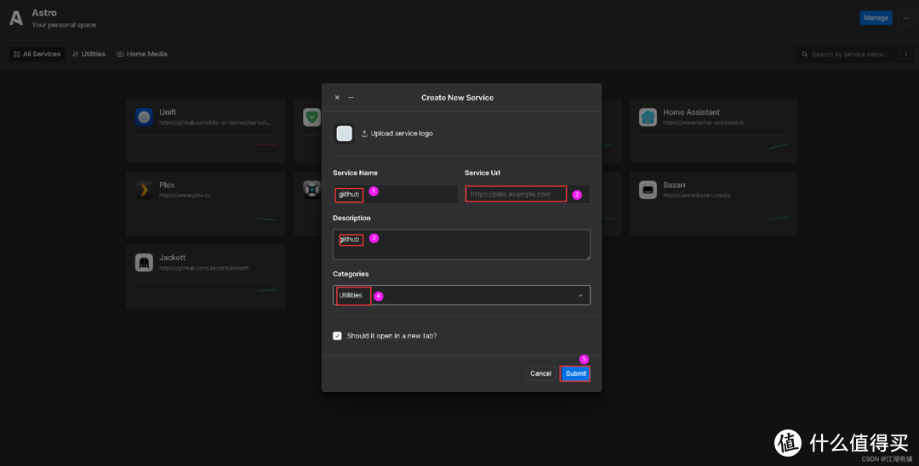The width and height of the screenshot is (919, 466).
Task: Minimize the Create New Service dialog
Action: (351, 98)
